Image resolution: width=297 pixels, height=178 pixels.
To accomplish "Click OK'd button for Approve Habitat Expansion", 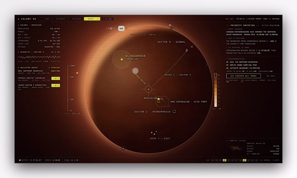I will pos(56,78).
